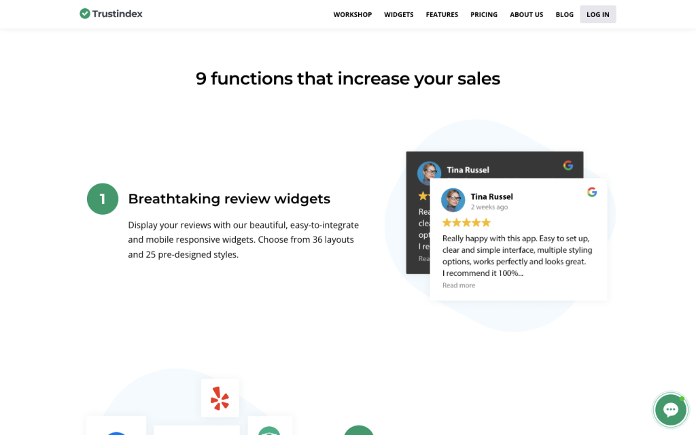Click the 'Display your reviews' description paragraph
The height and width of the screenshot is (435, 696).
(243, 240)
